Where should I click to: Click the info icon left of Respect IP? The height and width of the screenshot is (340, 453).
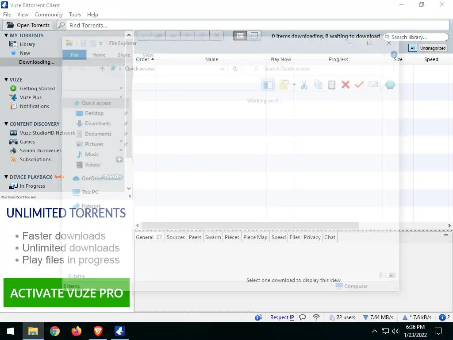(258, 317)
